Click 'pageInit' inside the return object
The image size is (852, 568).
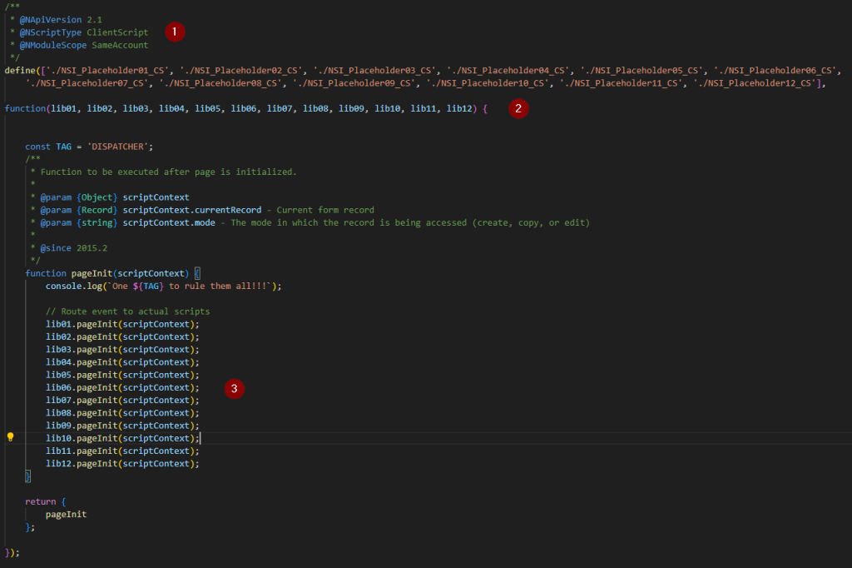point(67,514)
